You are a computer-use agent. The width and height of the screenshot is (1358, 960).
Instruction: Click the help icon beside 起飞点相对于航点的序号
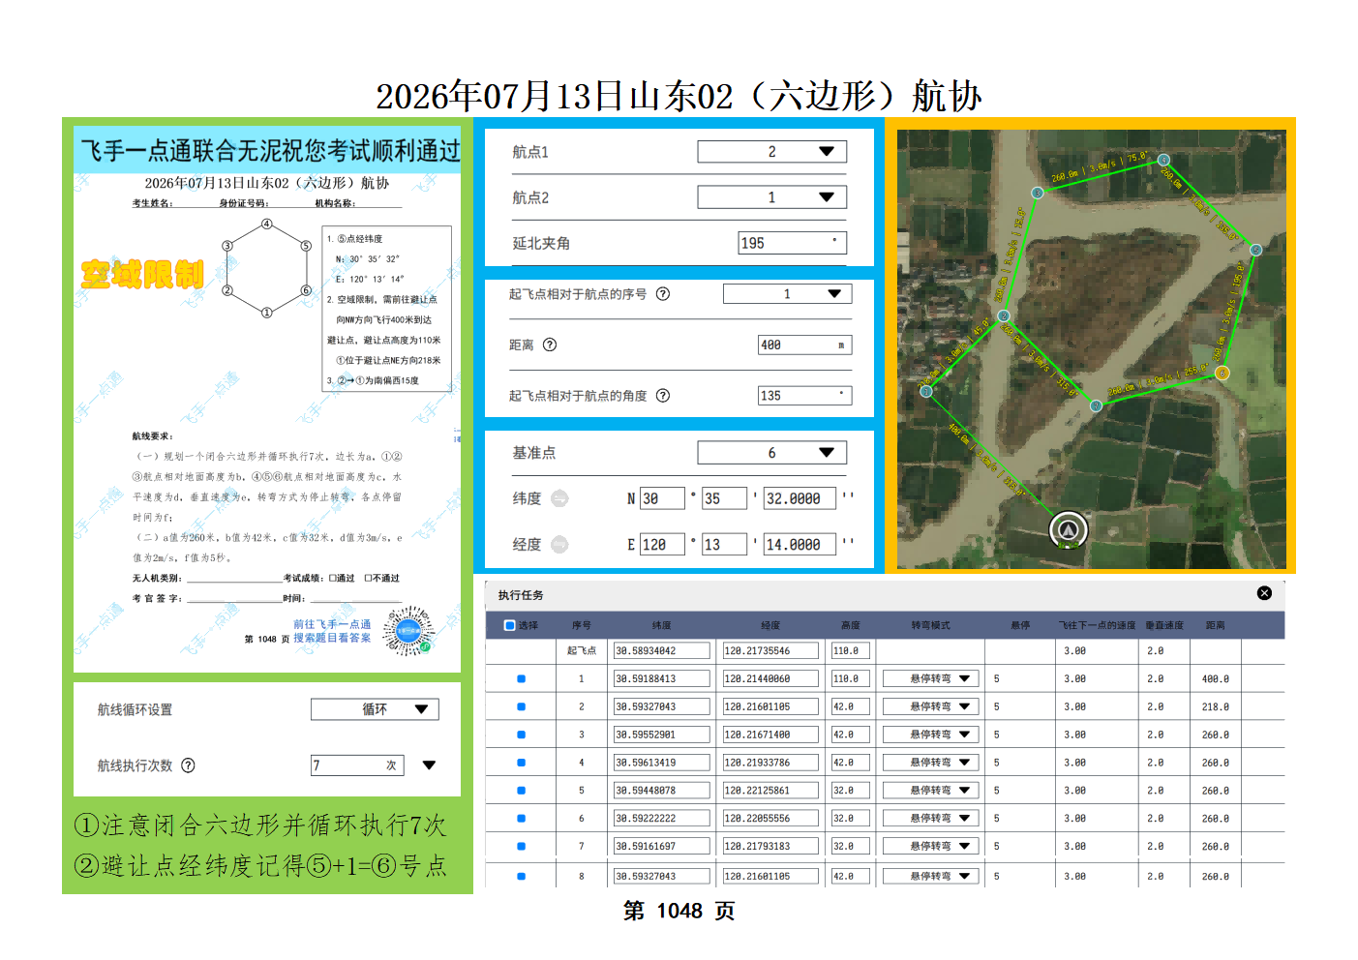pos(663,294)
